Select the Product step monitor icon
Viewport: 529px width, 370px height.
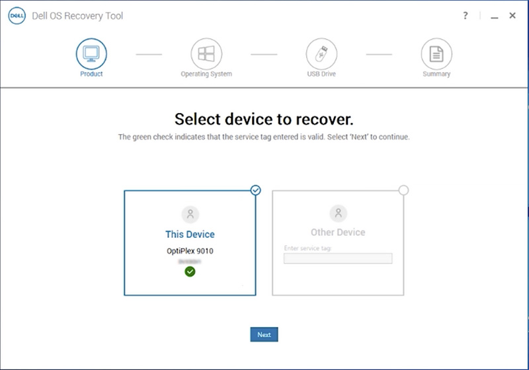(x=91, y=54)
